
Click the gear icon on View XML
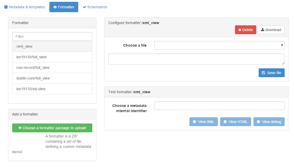(194, 122)
